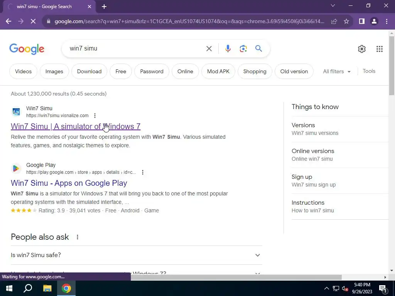Click the horizontal page scrollbar
This screenshot has height=296, width=395.
point(236,277)
